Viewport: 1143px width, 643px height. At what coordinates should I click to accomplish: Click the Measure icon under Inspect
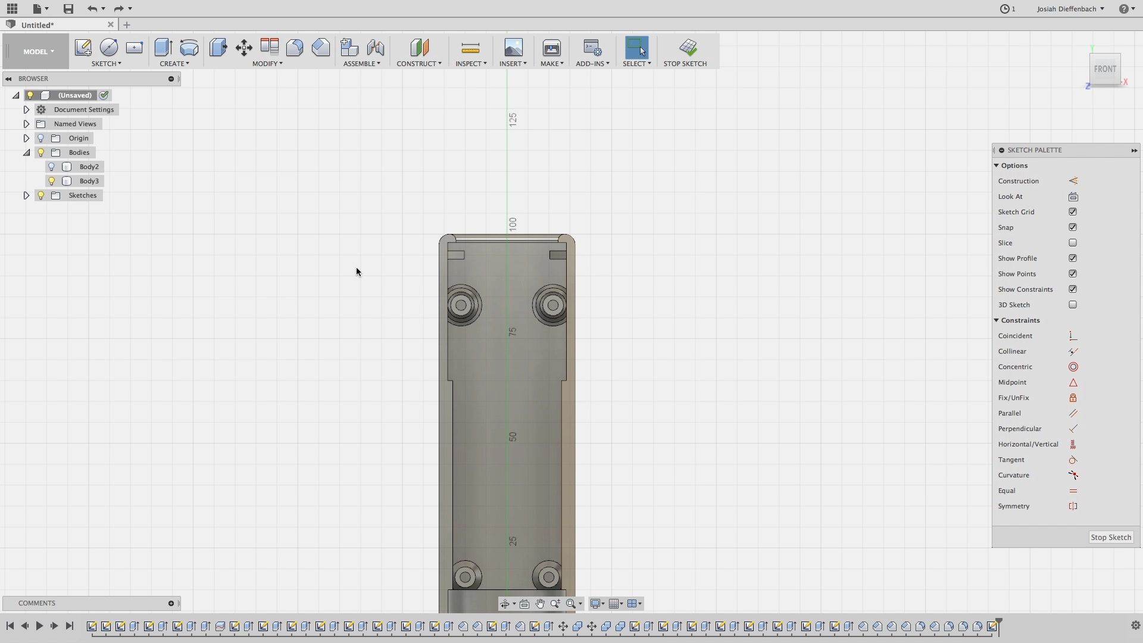(x=470, y=48)
